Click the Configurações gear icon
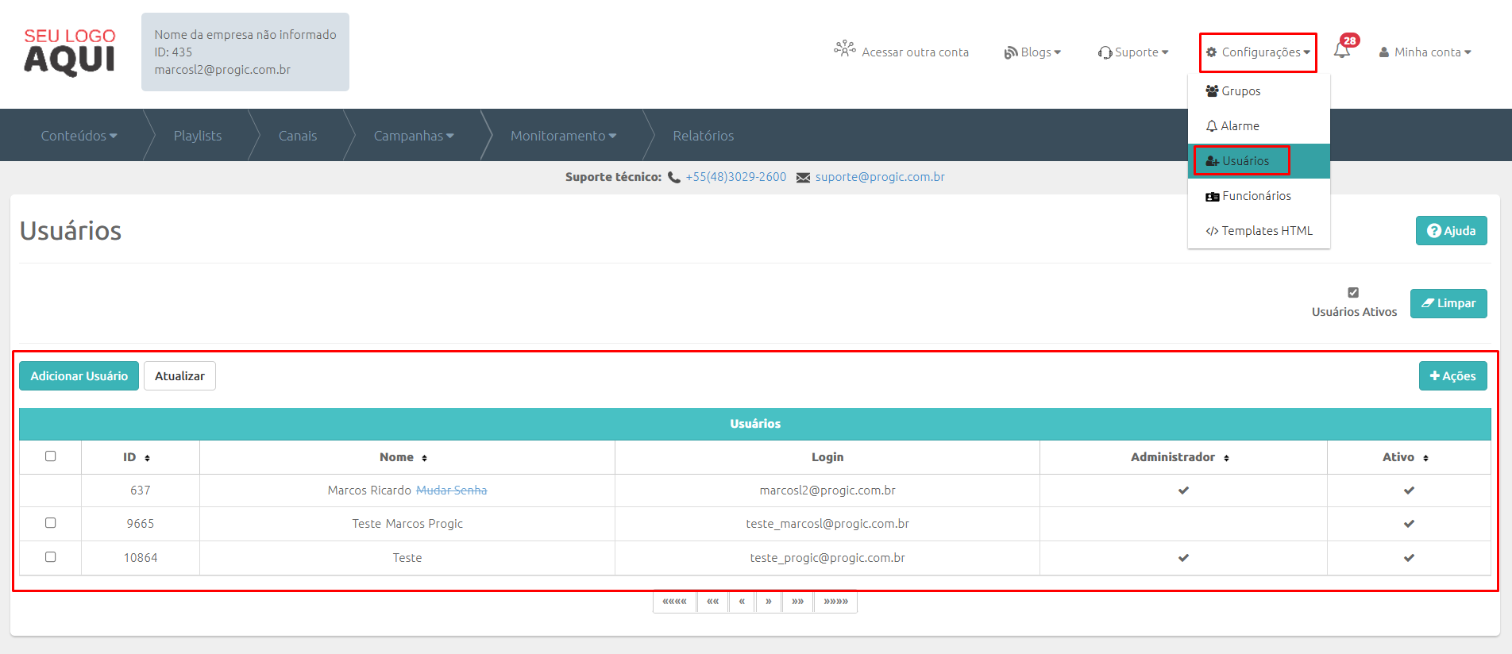1512x654 pixels. click(1212, 52)
